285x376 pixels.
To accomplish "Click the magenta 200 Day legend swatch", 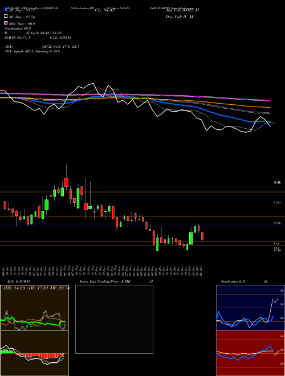I will (6, 23).
